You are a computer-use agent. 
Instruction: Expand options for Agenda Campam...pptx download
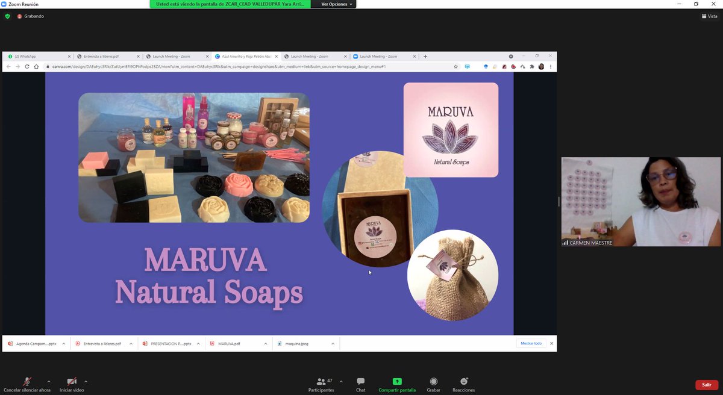coord(63,344)
